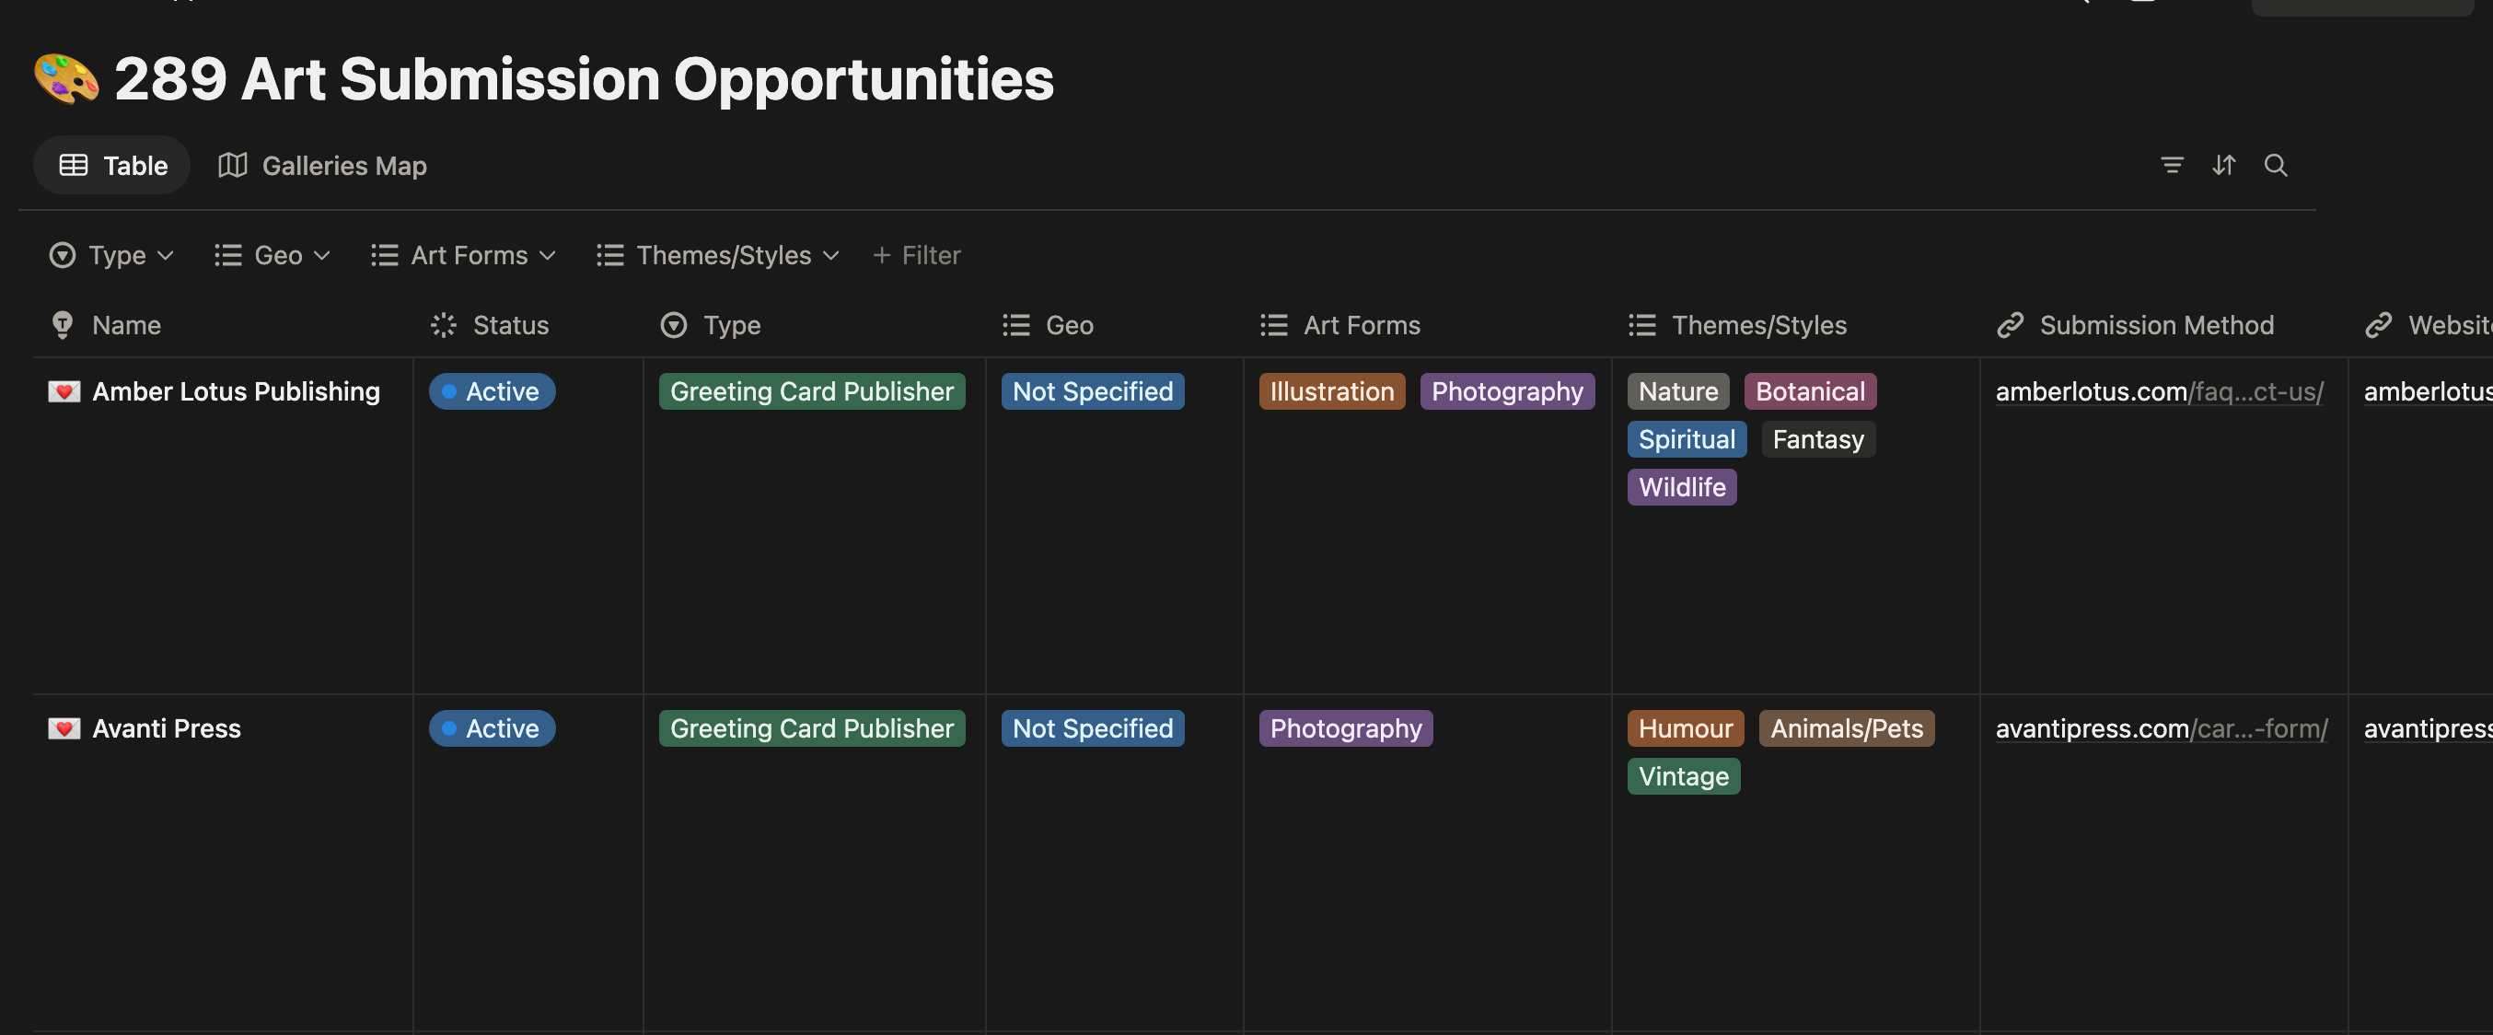Open avantipress.com submission form link

[2161, 728]
